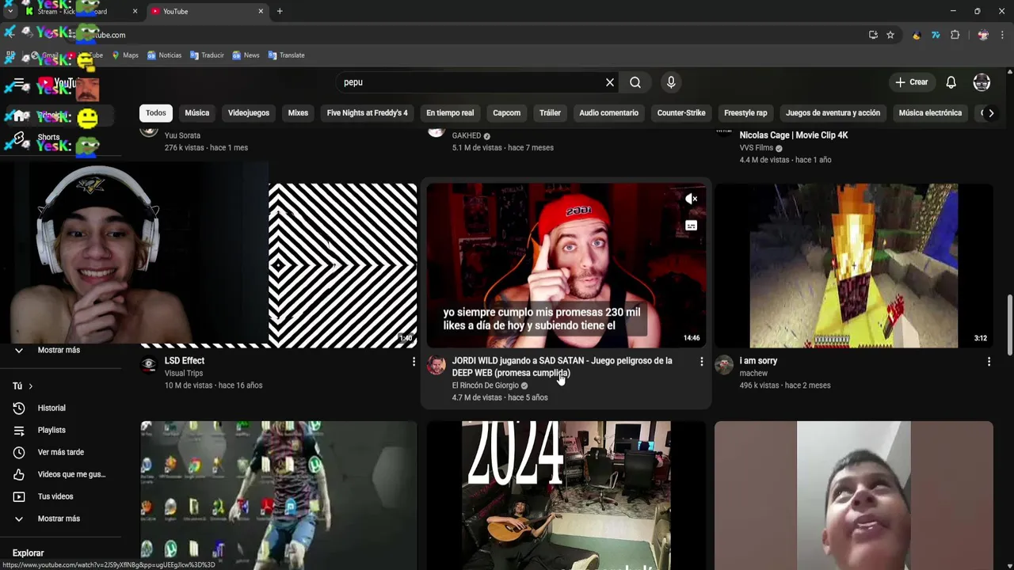Select the Música electrónica chip
1014x570 pixels.
930,112
